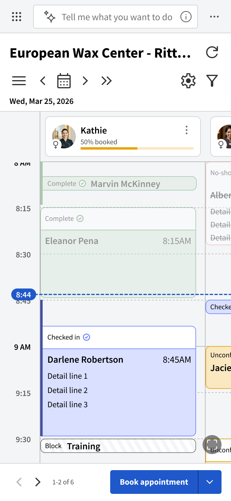Open the app launcher grid icon
Image resolution: width=231 pixels, height=501 pixels.
click(17, 17)
